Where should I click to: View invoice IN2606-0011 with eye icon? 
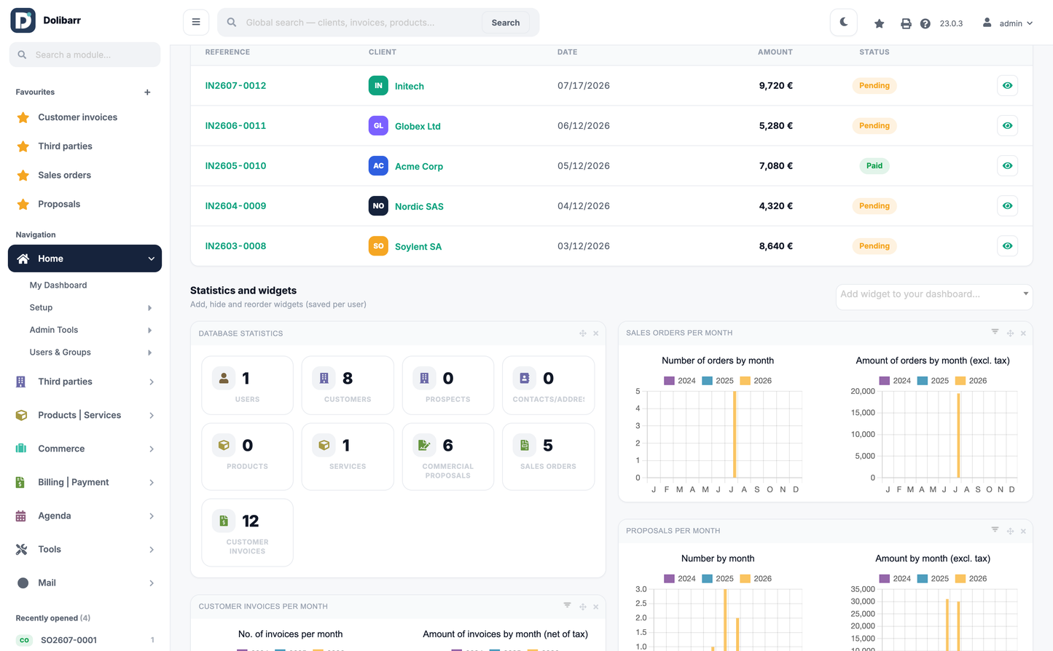(1007, 126)
